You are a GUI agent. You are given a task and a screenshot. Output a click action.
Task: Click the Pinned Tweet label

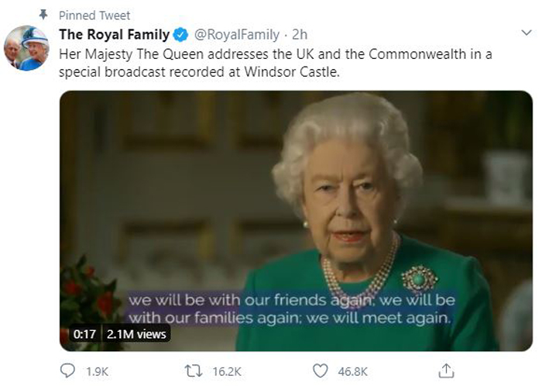pyautogui.click(x=94, y=16)
